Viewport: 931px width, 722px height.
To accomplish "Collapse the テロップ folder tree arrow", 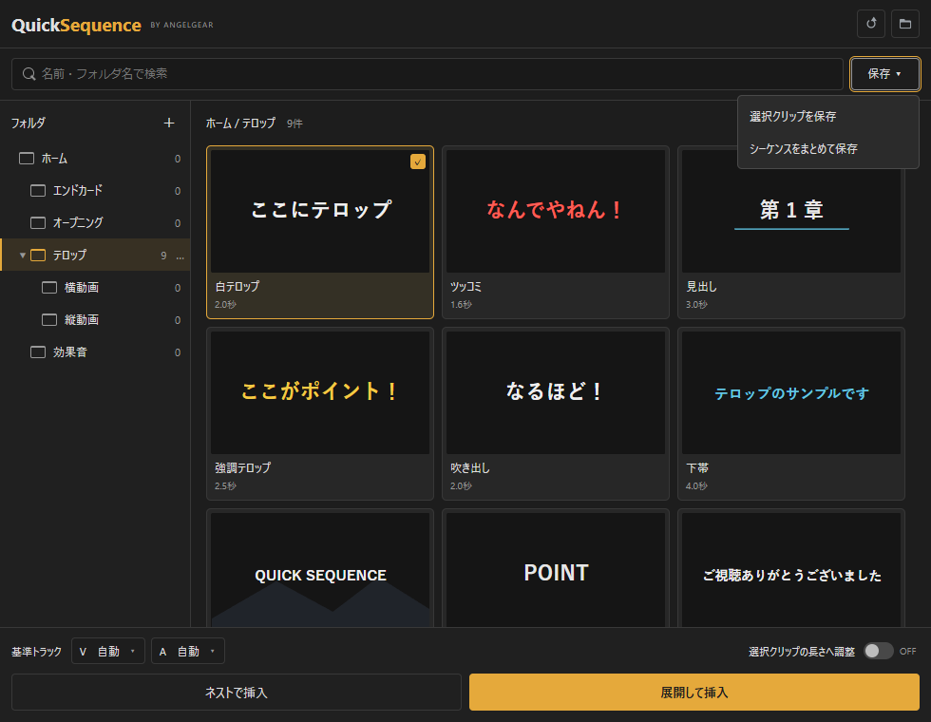I will tap(23, 256).
